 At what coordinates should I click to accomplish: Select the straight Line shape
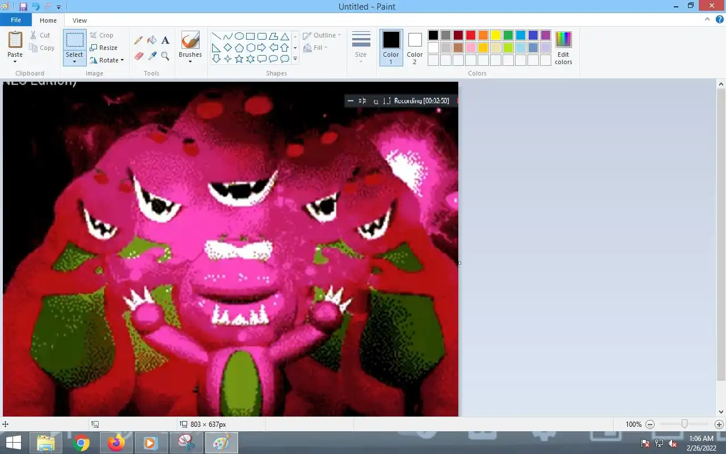coord(217,36)
